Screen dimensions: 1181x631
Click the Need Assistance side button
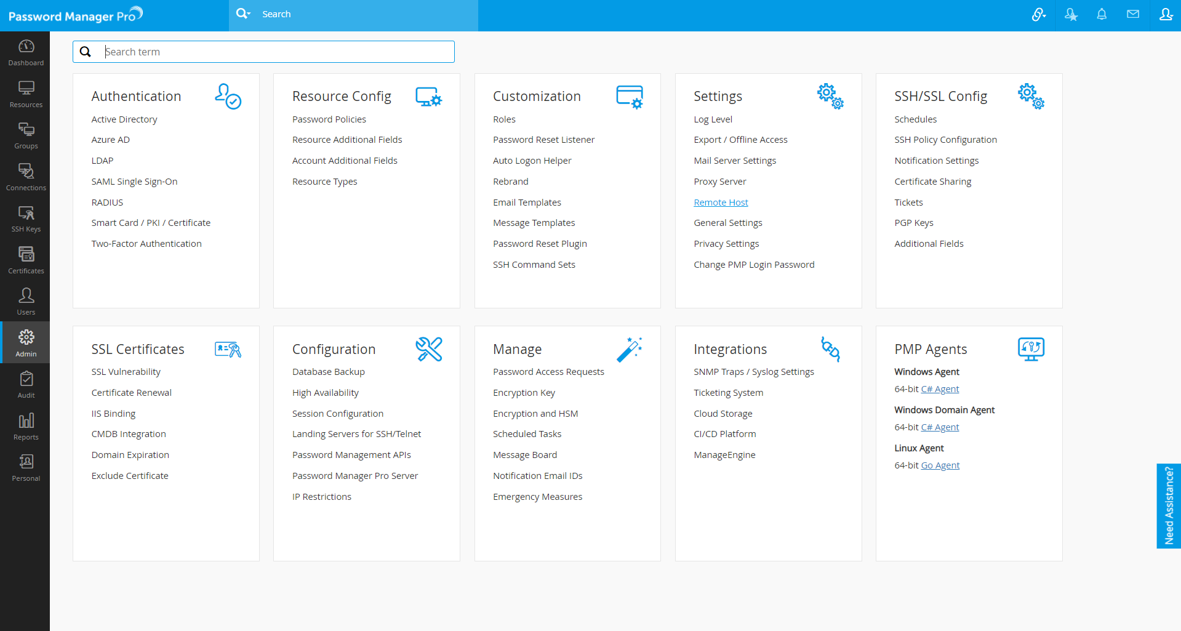point(1169,505)
